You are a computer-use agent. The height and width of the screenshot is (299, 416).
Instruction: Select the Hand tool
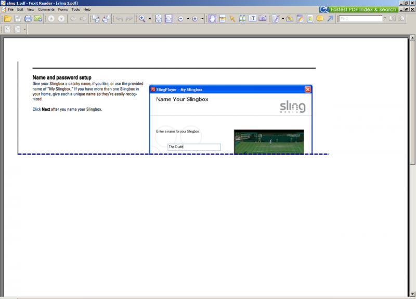pos(212,19)
